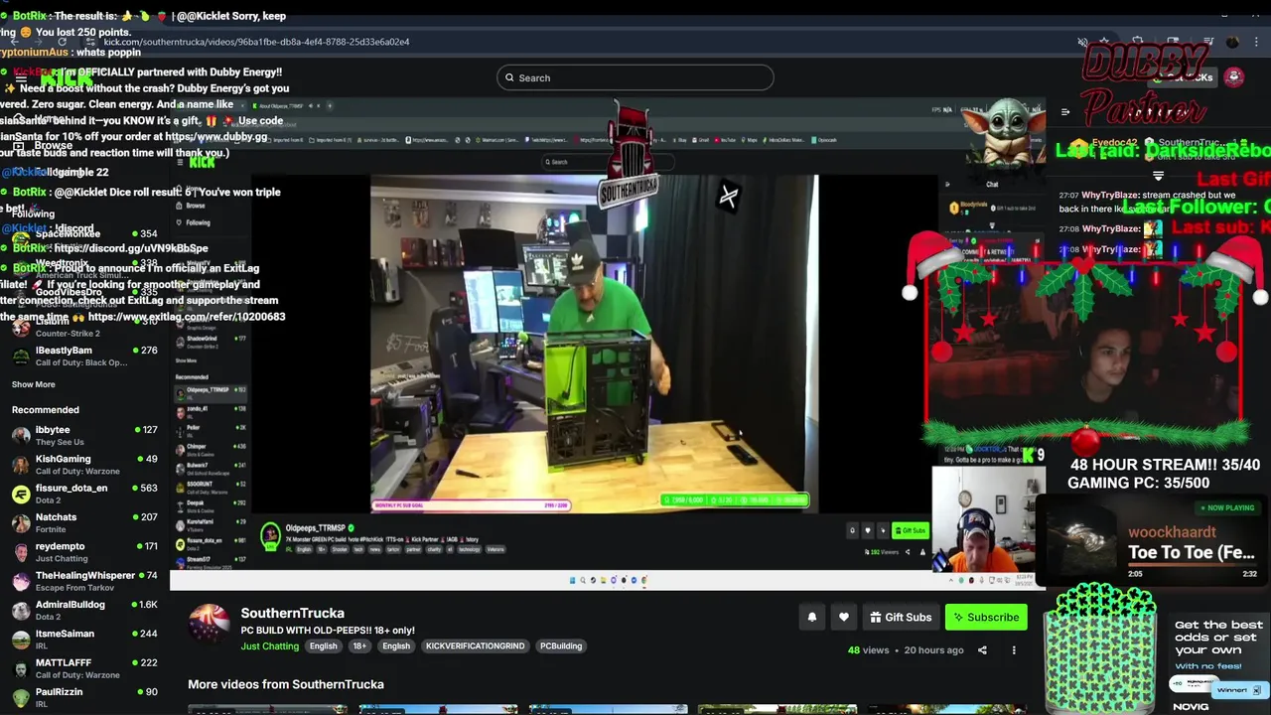The width and height of the screenshot is (1271, 715).
Task: Open the MATTLAFFF recommended channel
Action: click(84, 668)
